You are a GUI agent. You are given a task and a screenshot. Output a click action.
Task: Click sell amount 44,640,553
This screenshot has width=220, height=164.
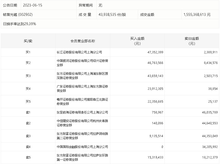(x=210, y=123)
